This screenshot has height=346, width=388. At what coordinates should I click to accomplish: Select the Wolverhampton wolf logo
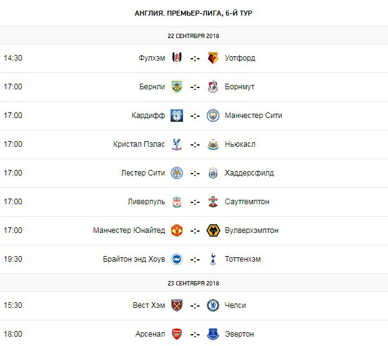point(212,230)
